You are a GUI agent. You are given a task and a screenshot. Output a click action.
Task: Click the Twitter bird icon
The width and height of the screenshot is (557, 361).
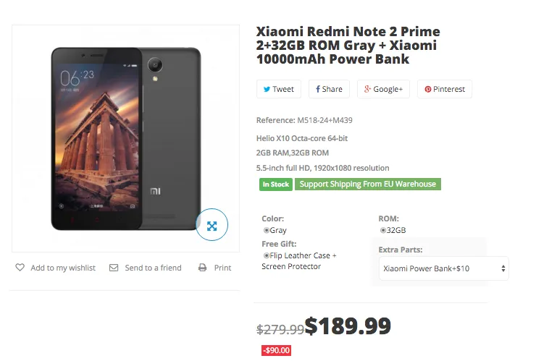[267, 90]
